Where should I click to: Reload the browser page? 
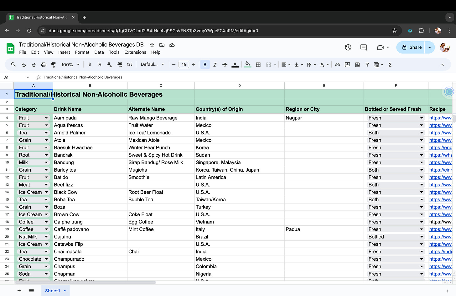click(29, 31)
